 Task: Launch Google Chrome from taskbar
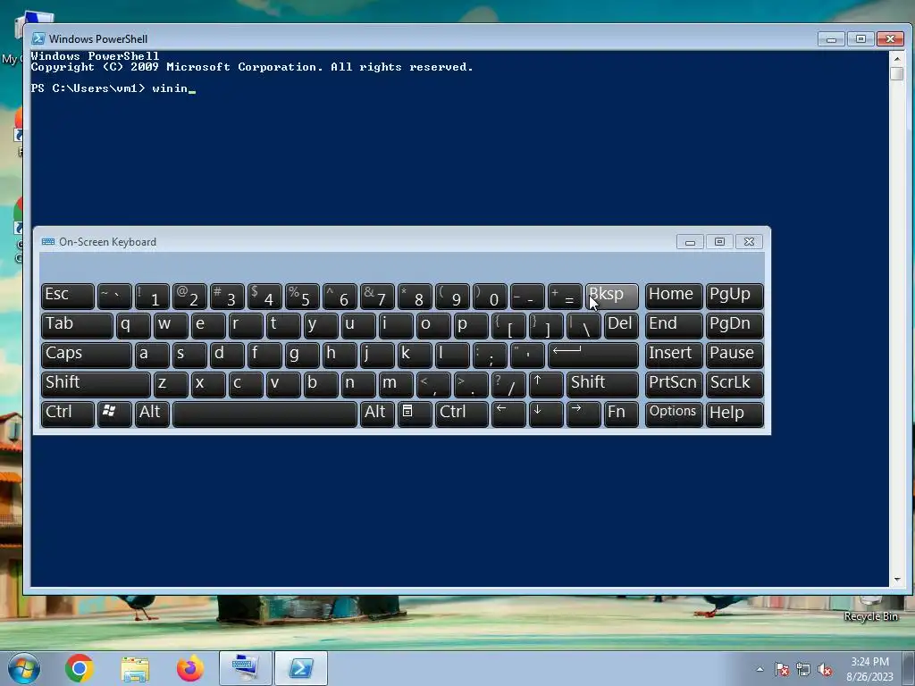click(x=80, y=668)
